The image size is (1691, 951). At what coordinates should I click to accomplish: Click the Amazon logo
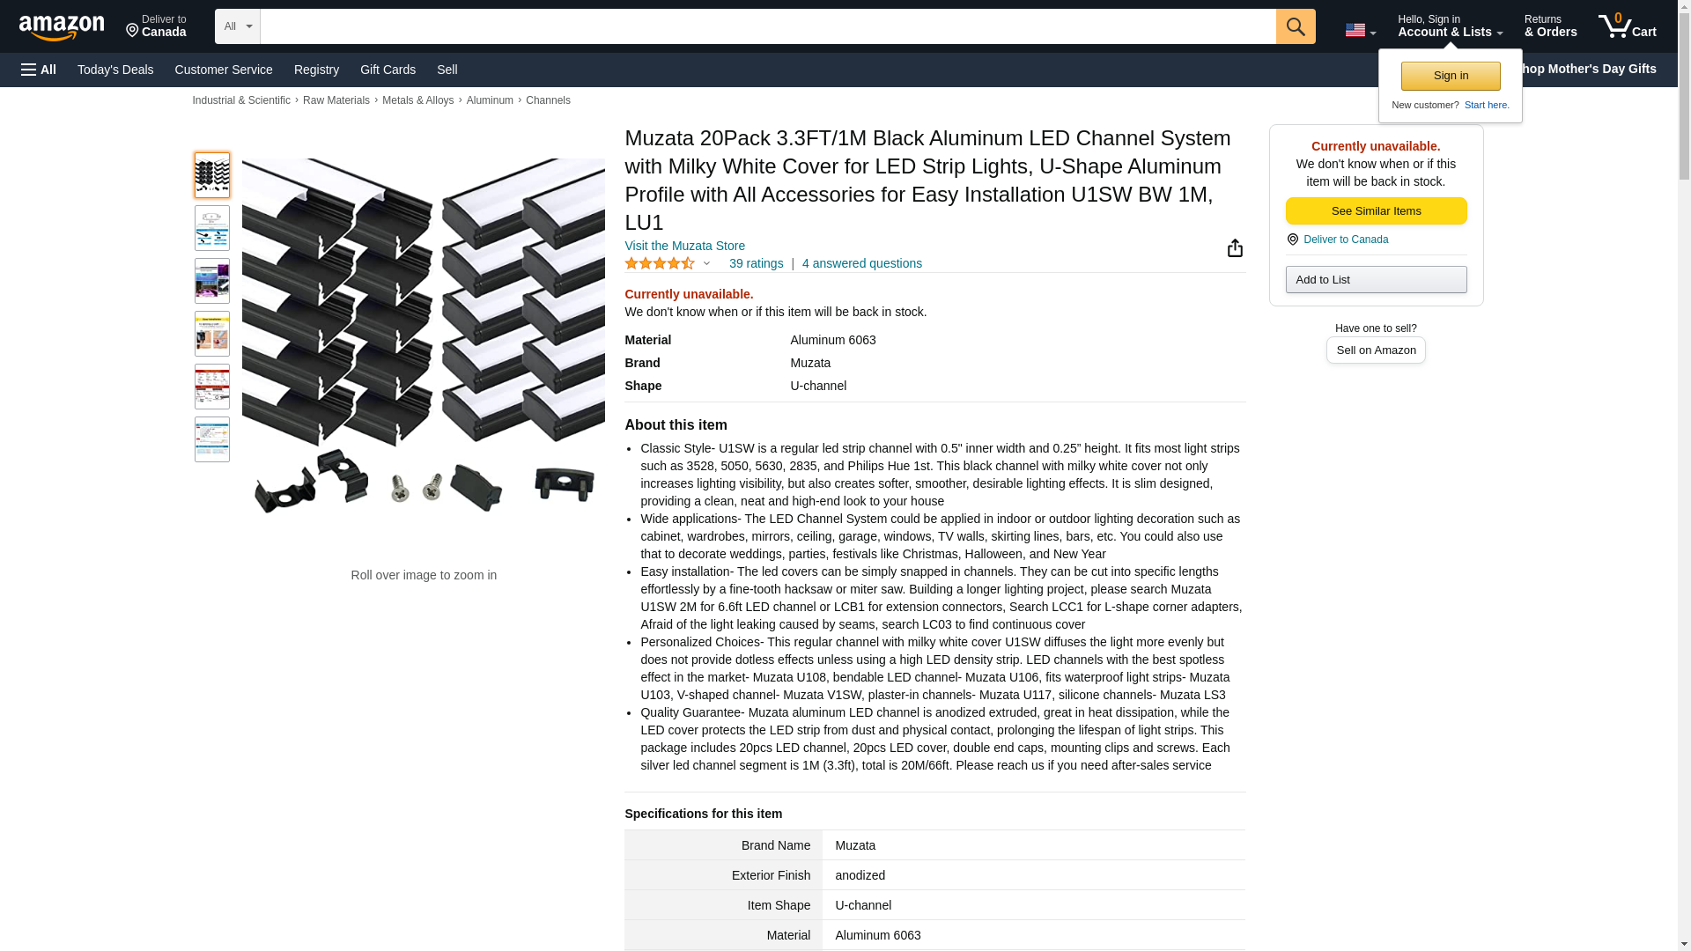coord(62,27)
